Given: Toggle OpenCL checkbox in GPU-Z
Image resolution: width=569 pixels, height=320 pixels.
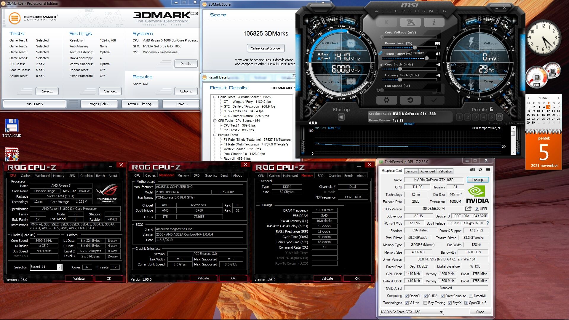Looking at the screenshot, I should pos(407,296).
